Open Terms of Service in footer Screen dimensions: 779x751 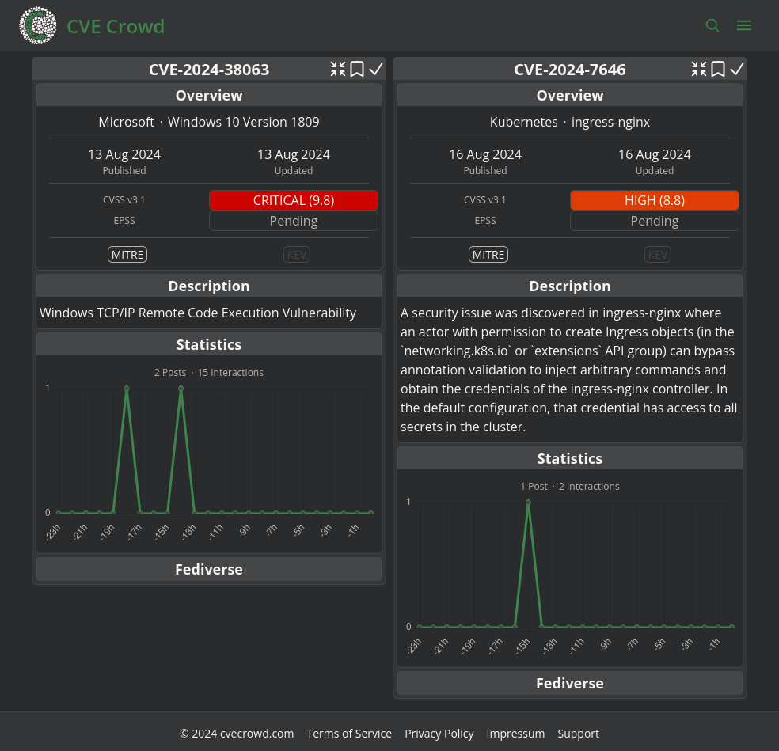[349, 734]
